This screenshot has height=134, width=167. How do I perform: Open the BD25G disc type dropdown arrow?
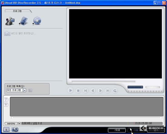click(19, 123)
